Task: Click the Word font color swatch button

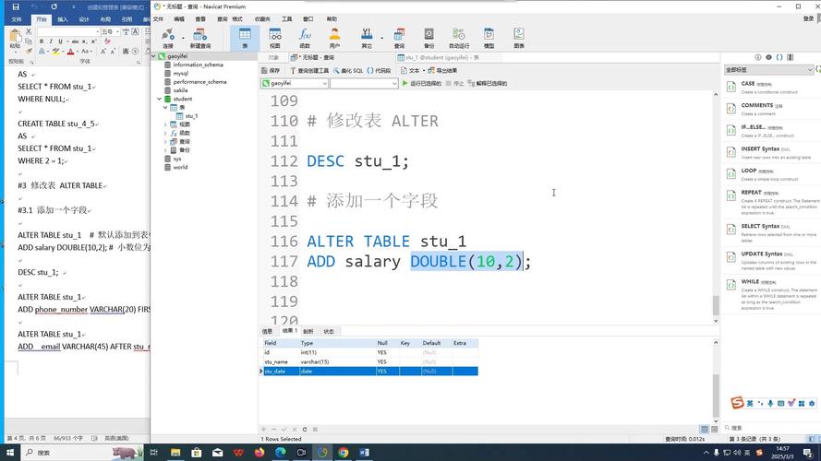Action: 71,52
